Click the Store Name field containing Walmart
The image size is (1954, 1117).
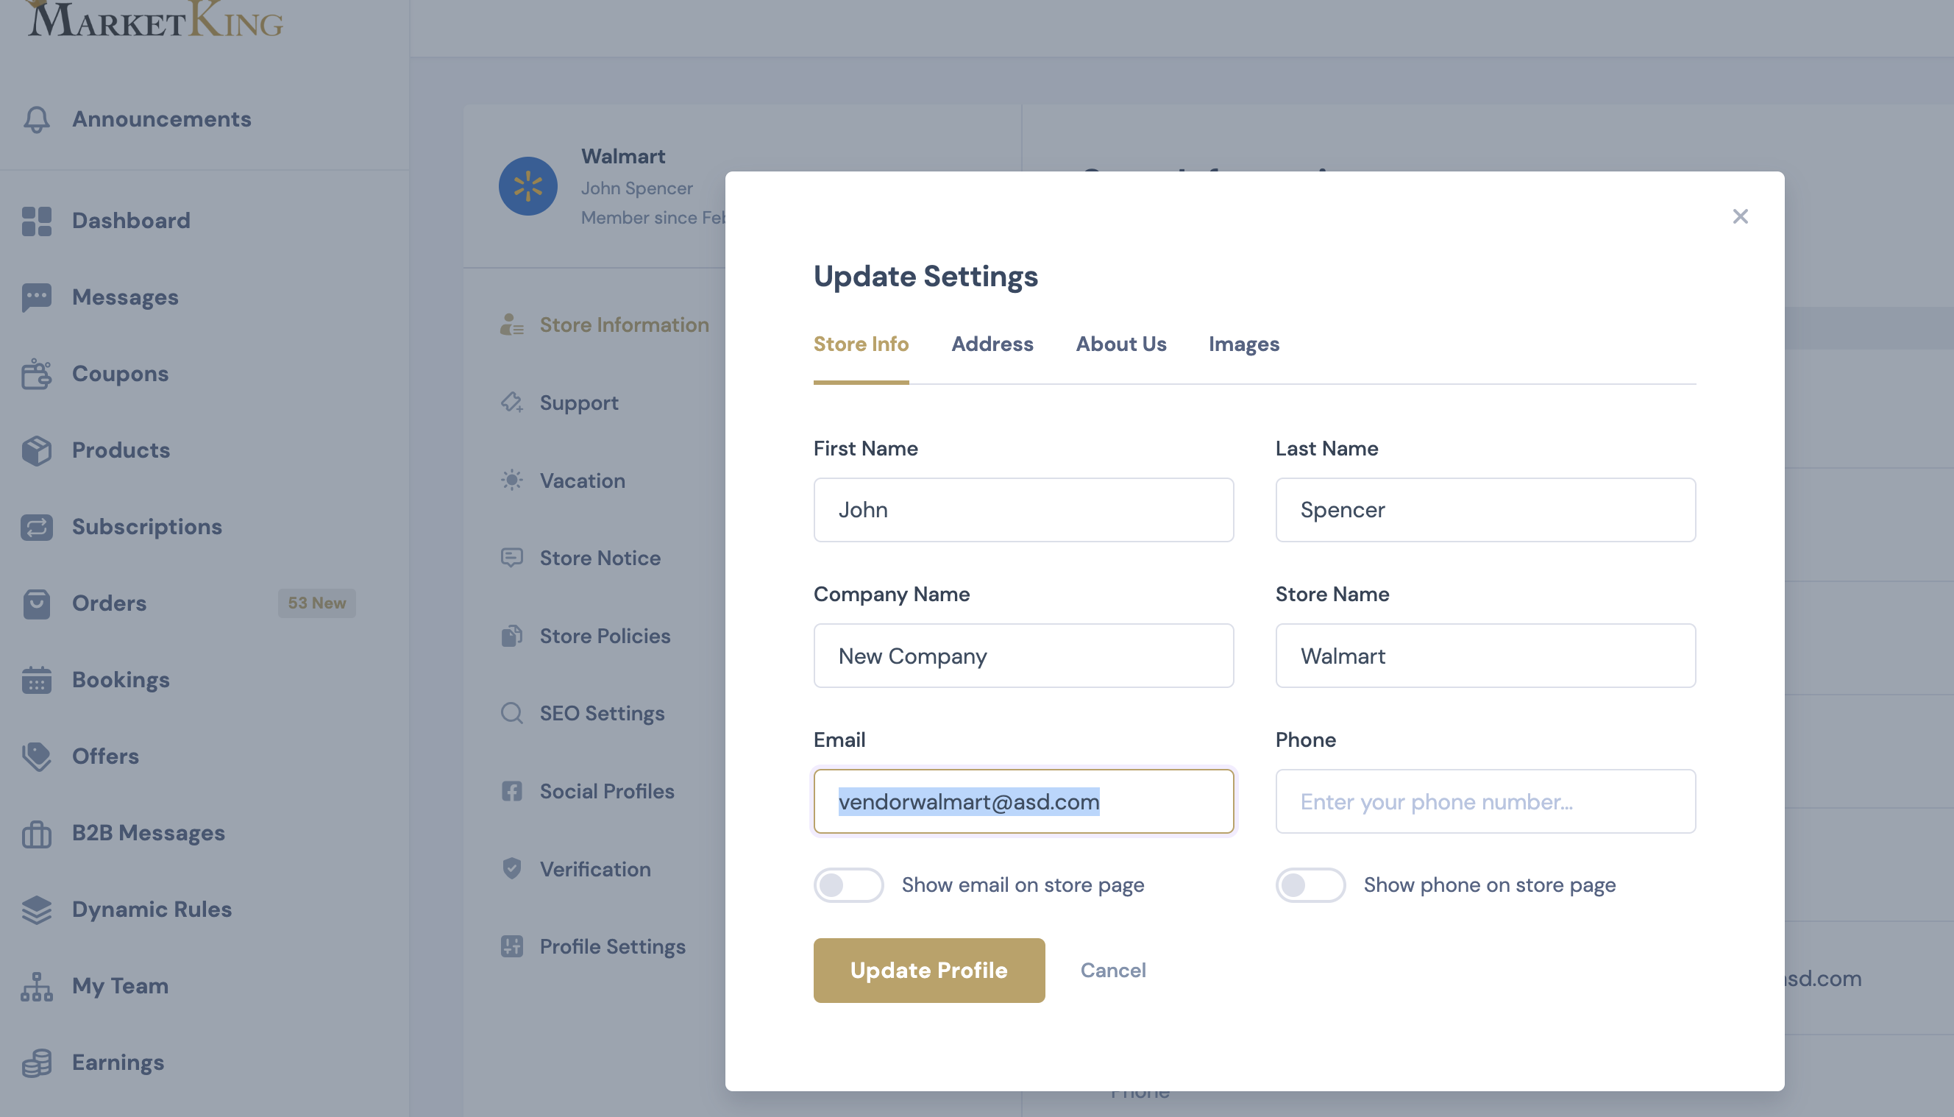tap(1485, 656)
